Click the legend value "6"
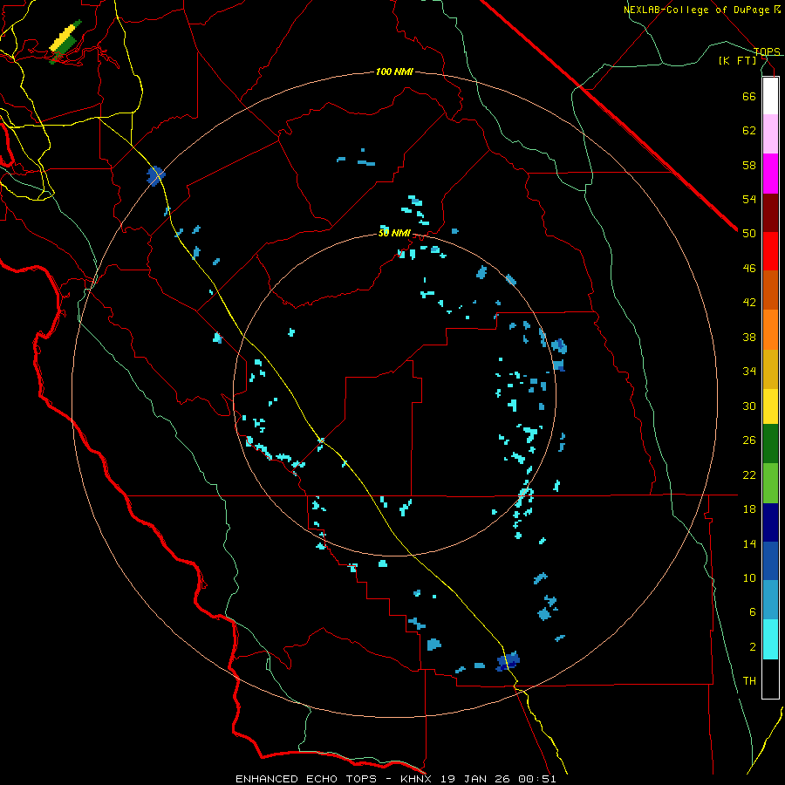 coord(753,612)
